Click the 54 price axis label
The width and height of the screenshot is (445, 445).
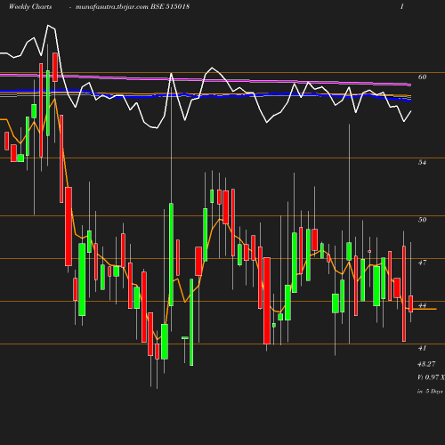(x=422, y=162)
